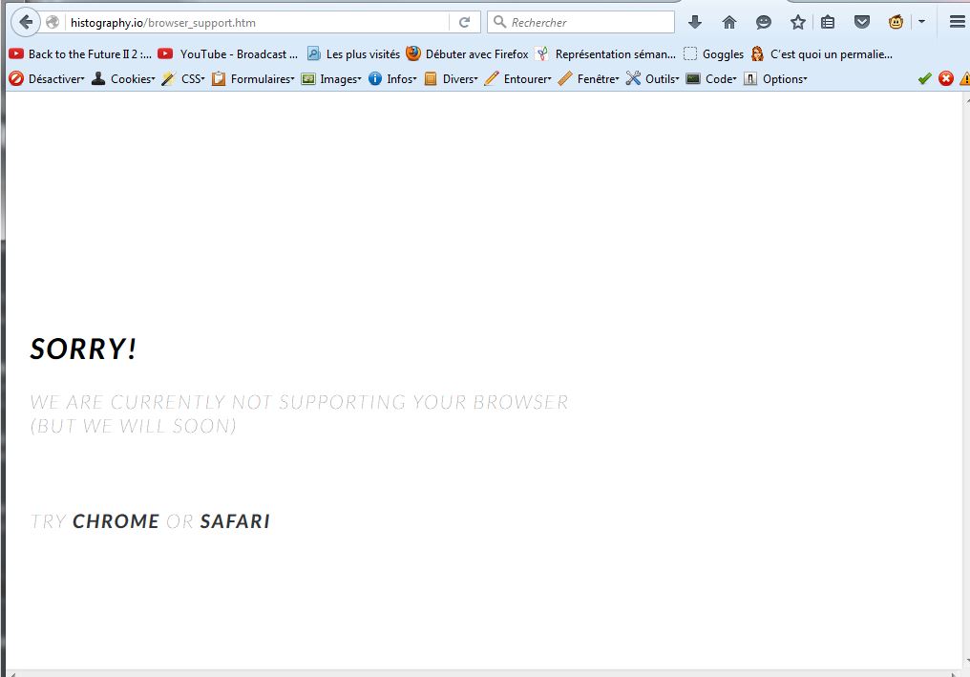This screenshot has width=970, height=677.
Task: Reload the page with the refresh icon
Action: pos(464,23)
